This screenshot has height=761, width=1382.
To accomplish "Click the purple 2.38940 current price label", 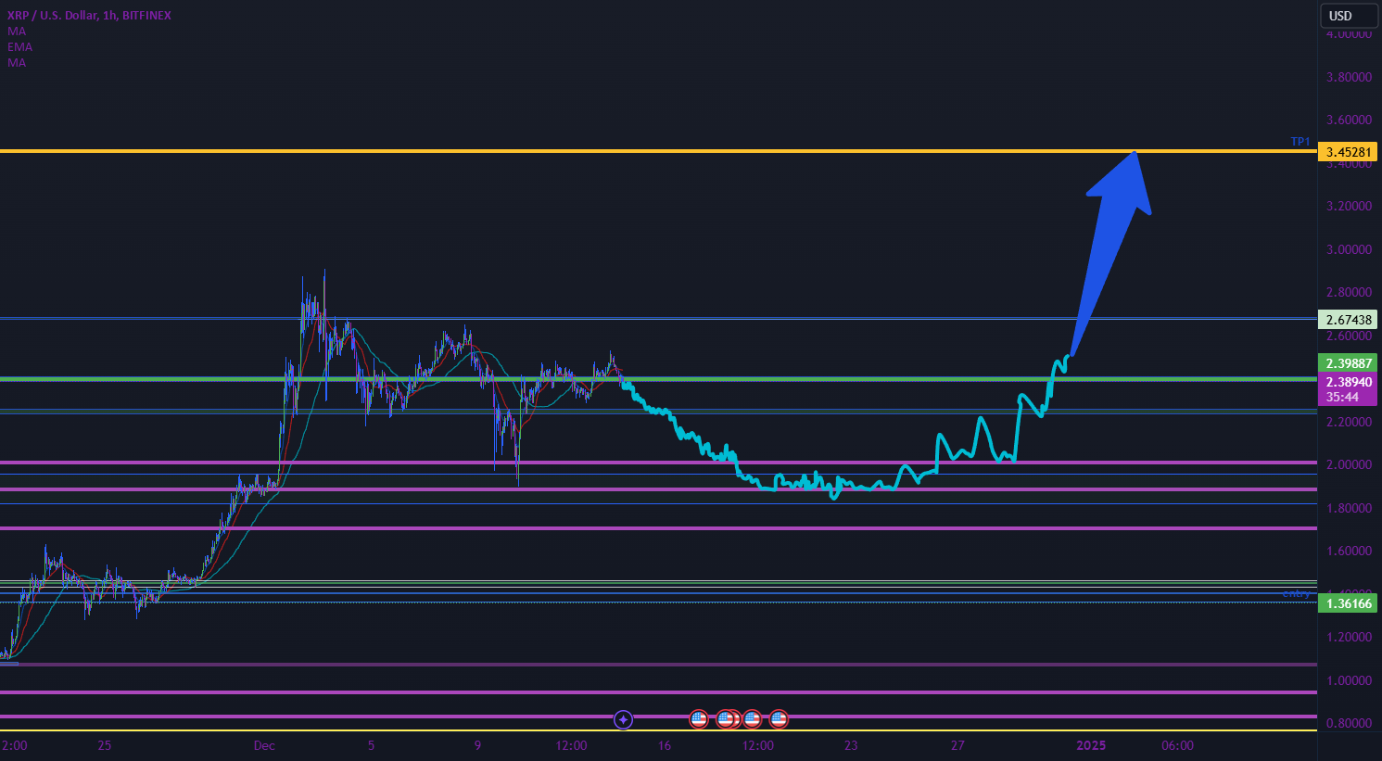I will (1348, 382).
